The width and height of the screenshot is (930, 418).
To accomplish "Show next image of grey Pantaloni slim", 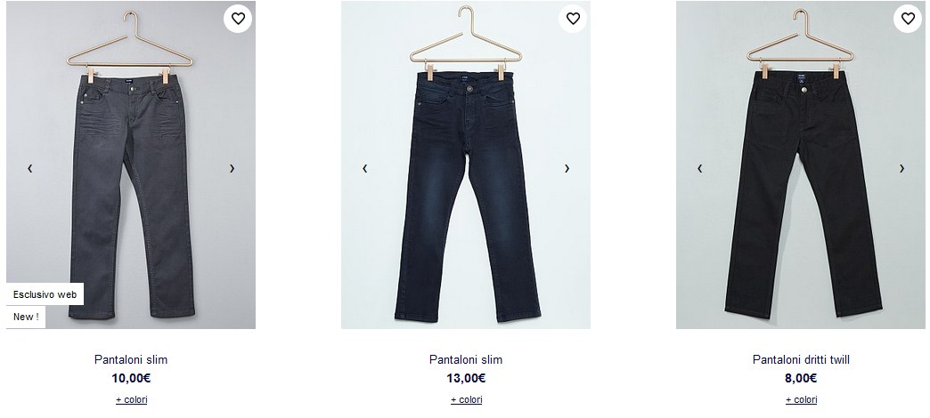I will pos(232,169).
